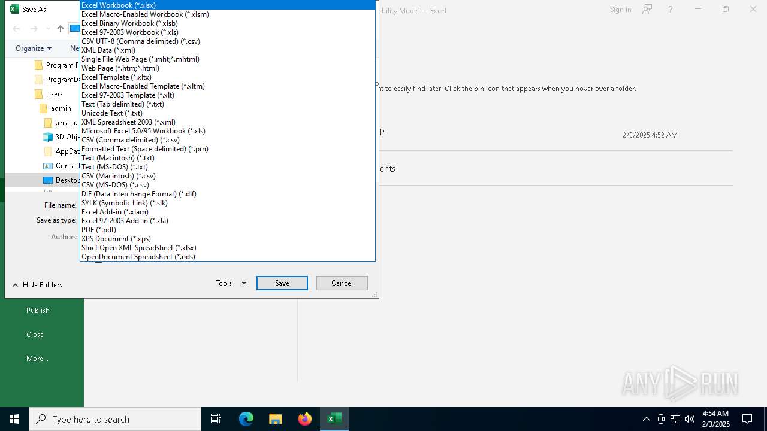Choose Text (MS-DOS) (*.txt)
The image size is (767, 431).
228,167
